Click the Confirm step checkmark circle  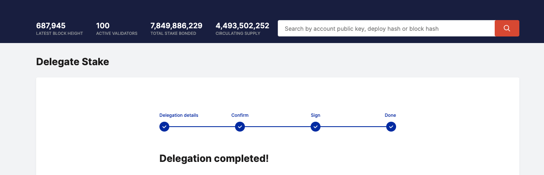[x=240, y=127]
